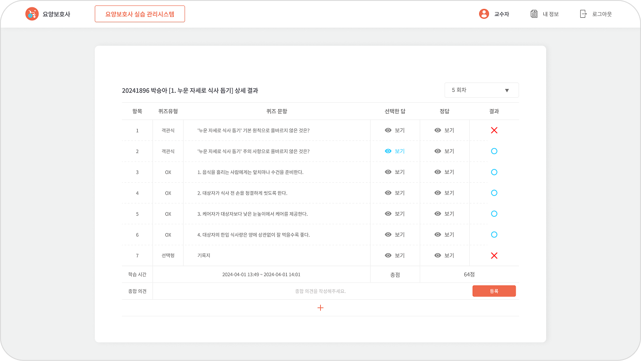Click the blue circle result for item 6

(494, 235)
